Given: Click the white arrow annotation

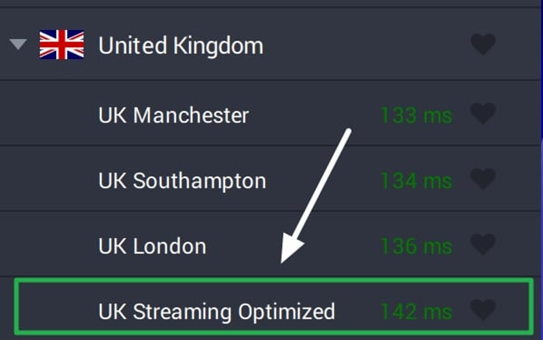Looking at the screenshot, I should tap(316, 196).
